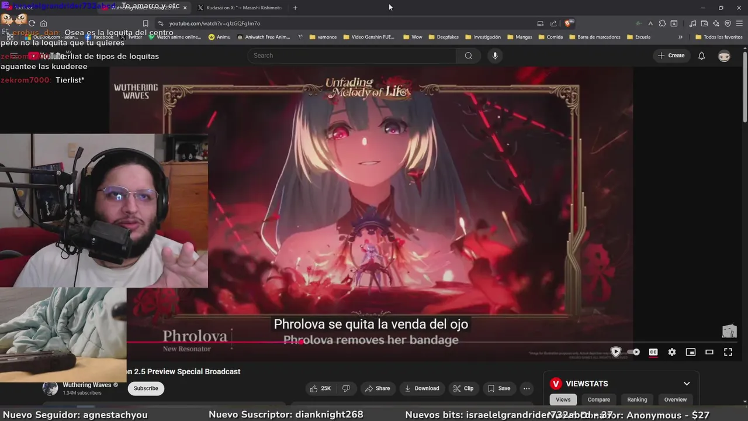Viewport: 748px width, 421px height.
Task: Open the Animu bookmark
Action: 220,37
